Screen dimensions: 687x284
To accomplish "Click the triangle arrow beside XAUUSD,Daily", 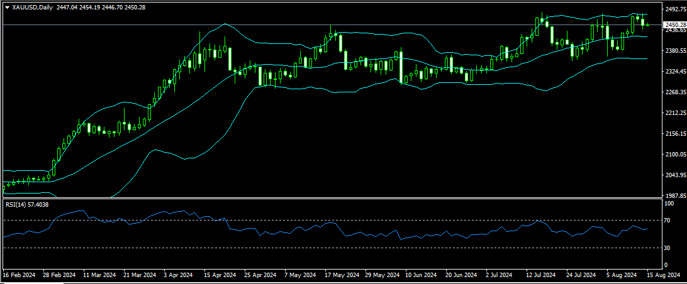I will tap(7, 7).
